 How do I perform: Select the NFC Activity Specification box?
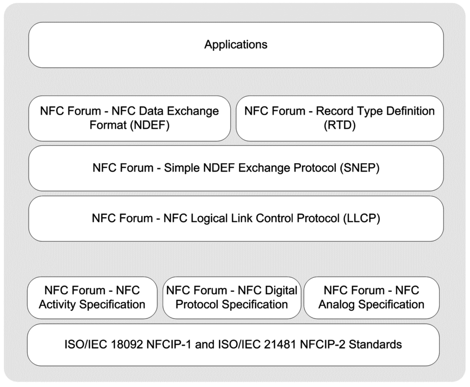pos(92,298)
